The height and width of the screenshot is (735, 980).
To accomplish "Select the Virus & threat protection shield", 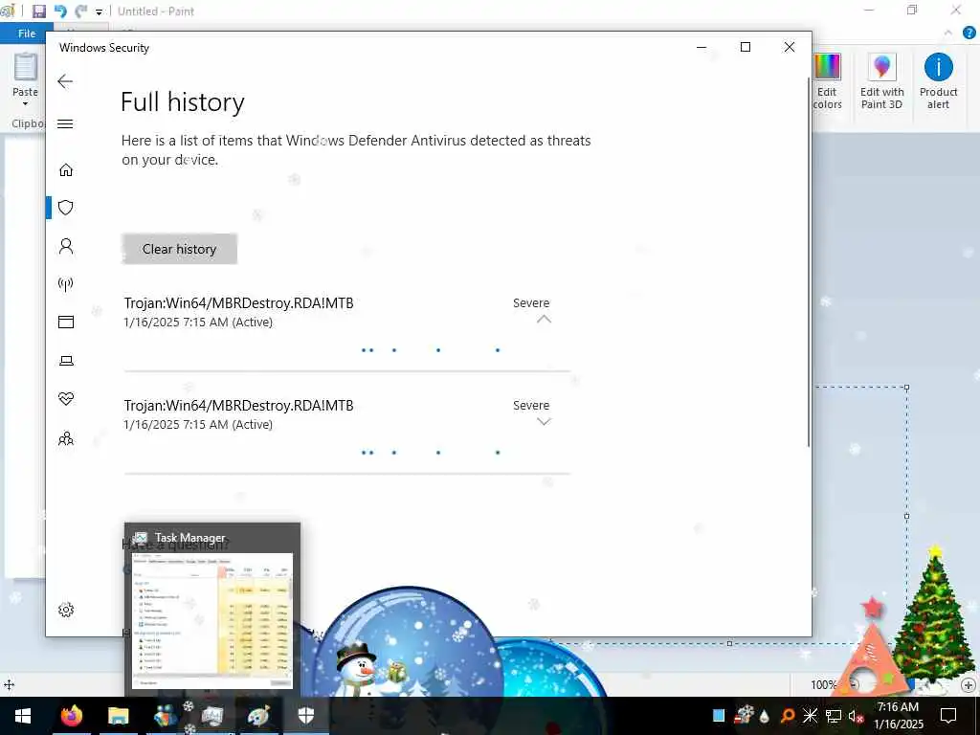I will coord(66,208).
